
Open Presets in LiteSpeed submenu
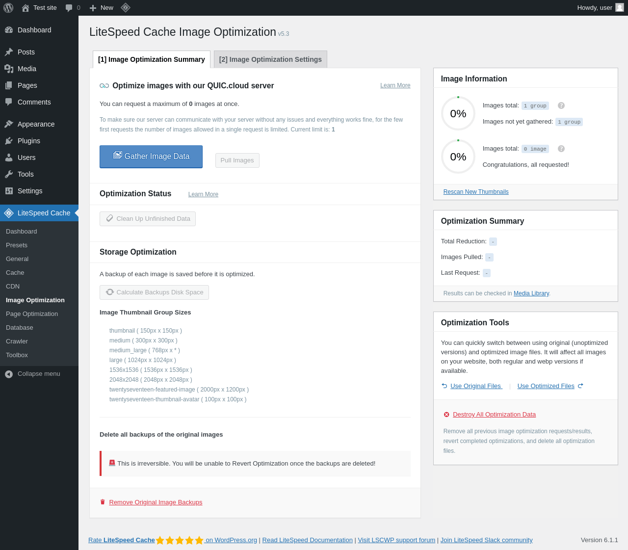pos(17,245)
